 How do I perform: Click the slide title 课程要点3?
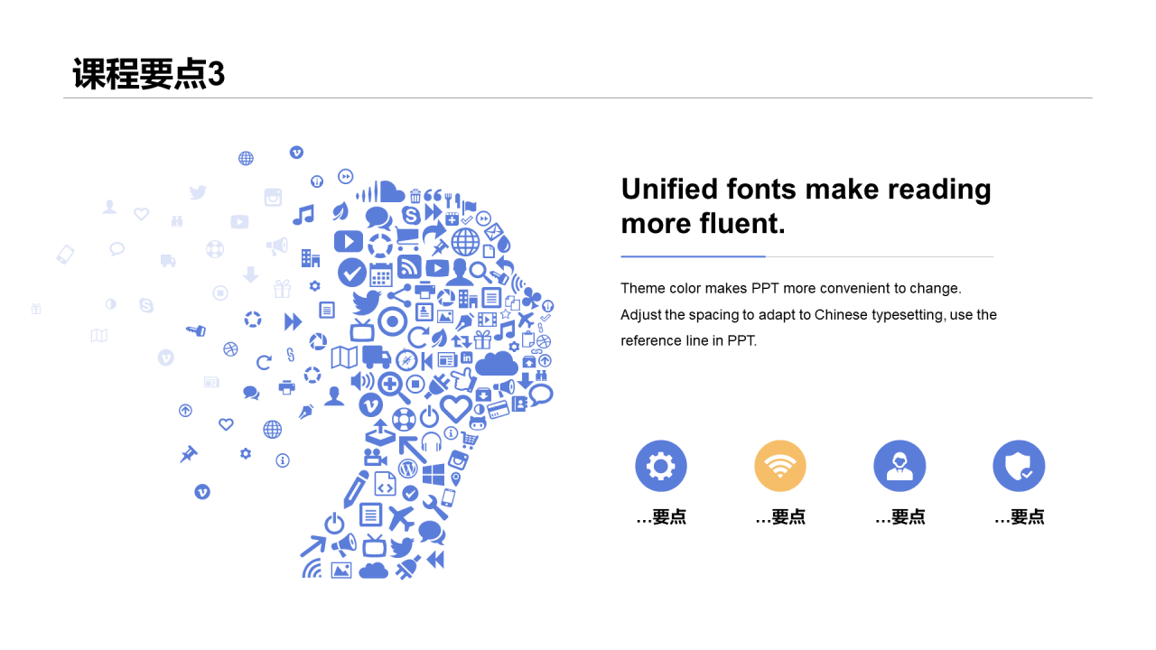tap(149, 74)
